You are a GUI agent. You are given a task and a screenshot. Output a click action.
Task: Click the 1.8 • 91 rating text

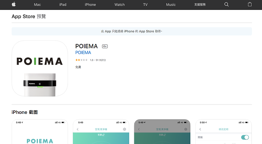pos(98,60)
